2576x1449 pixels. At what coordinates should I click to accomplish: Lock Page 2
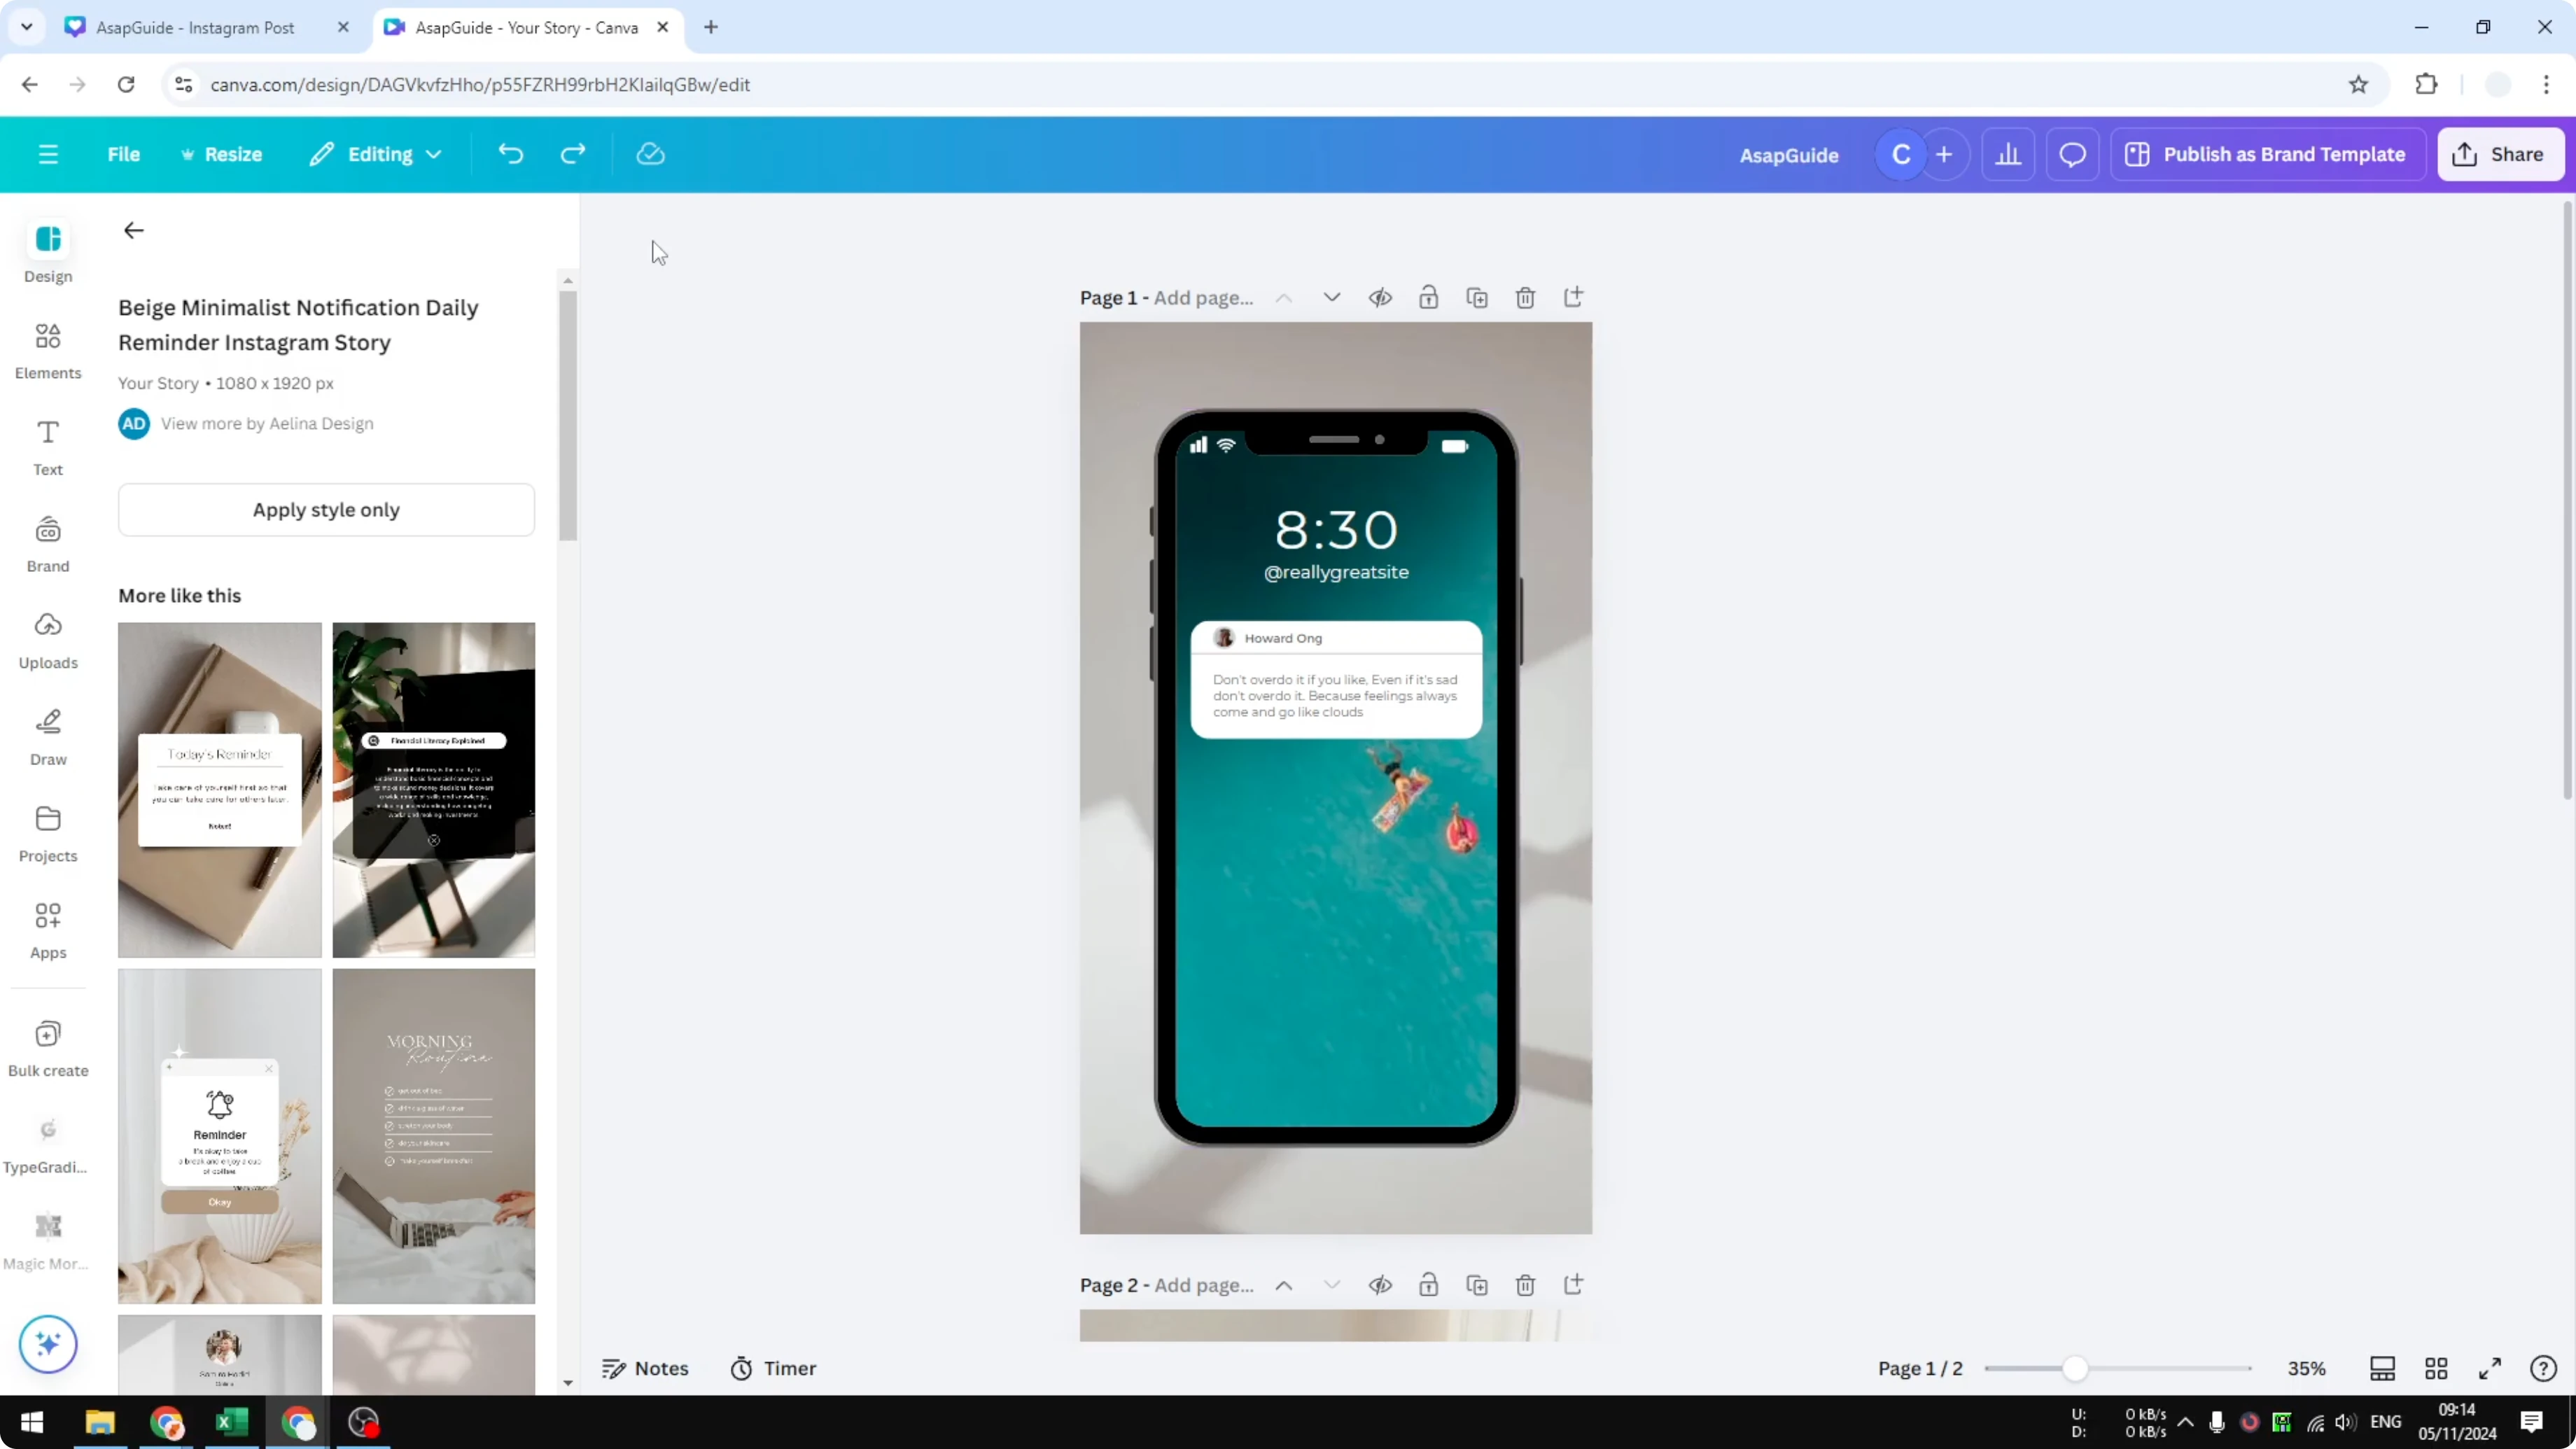(x=1428, y=1285)
